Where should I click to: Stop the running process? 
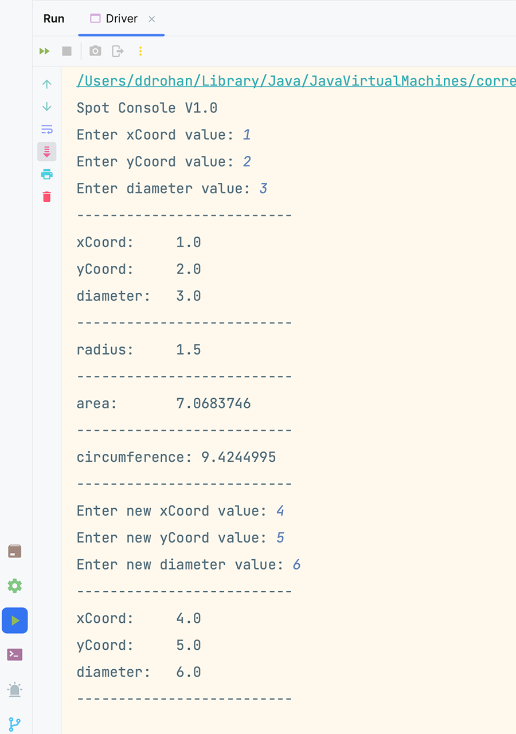coord(67,52)
